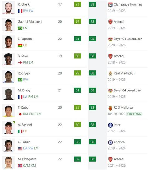148x170 pixels.
Task: Click the Burkina Faso flag under E. Tapsoba
Action: (20, 45)
